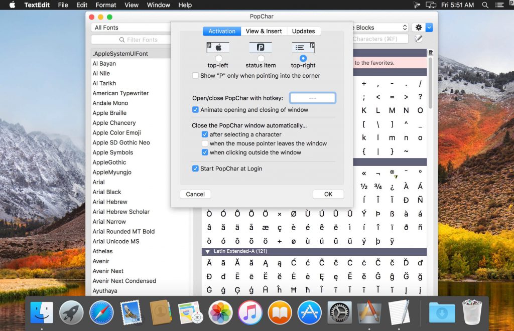Click the top-right menu bar placement icon
This screenshot has width=514, height=331.
pos(303,47)
